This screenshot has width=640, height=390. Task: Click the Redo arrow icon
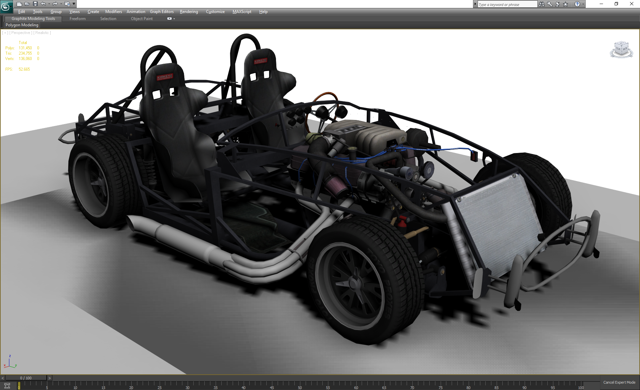point(55,4)
